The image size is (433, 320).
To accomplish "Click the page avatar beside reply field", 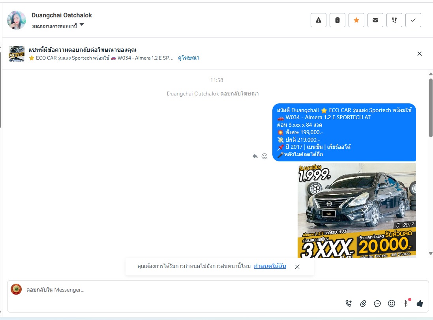I will (16, 289).
